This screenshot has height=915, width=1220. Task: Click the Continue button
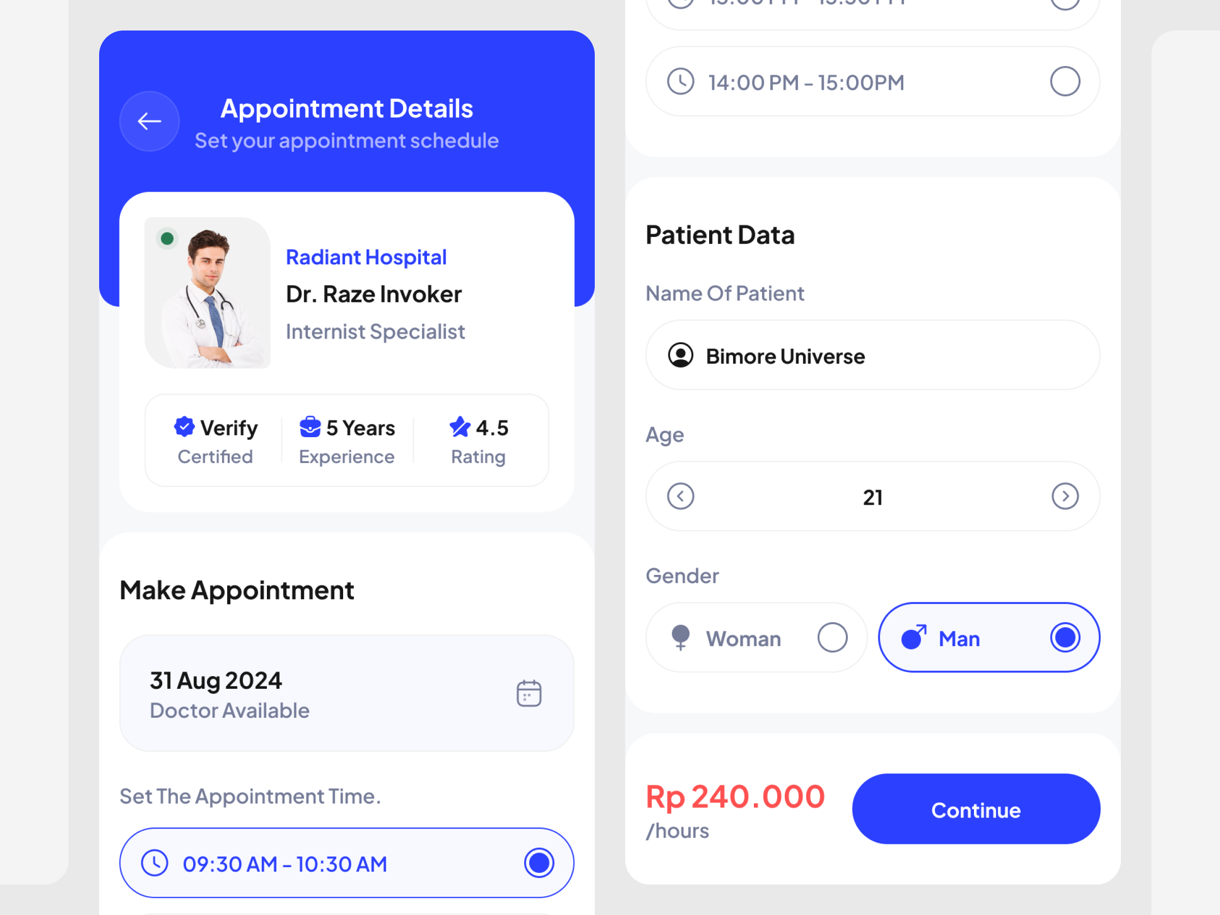point(976,809)
